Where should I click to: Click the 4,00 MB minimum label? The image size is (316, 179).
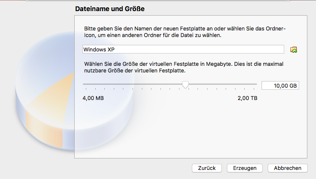pos(93,98)
